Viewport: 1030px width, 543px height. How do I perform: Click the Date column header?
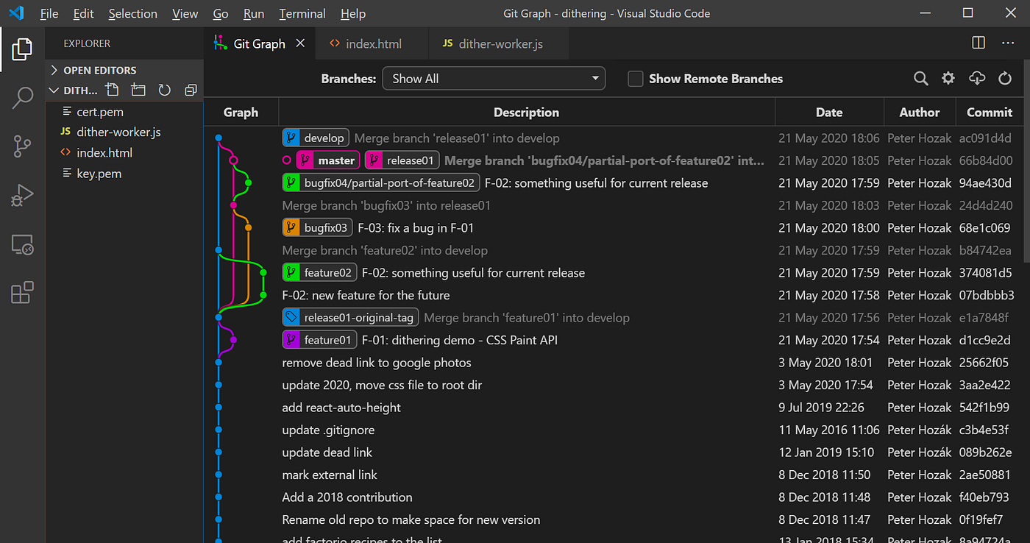(829, 113)
